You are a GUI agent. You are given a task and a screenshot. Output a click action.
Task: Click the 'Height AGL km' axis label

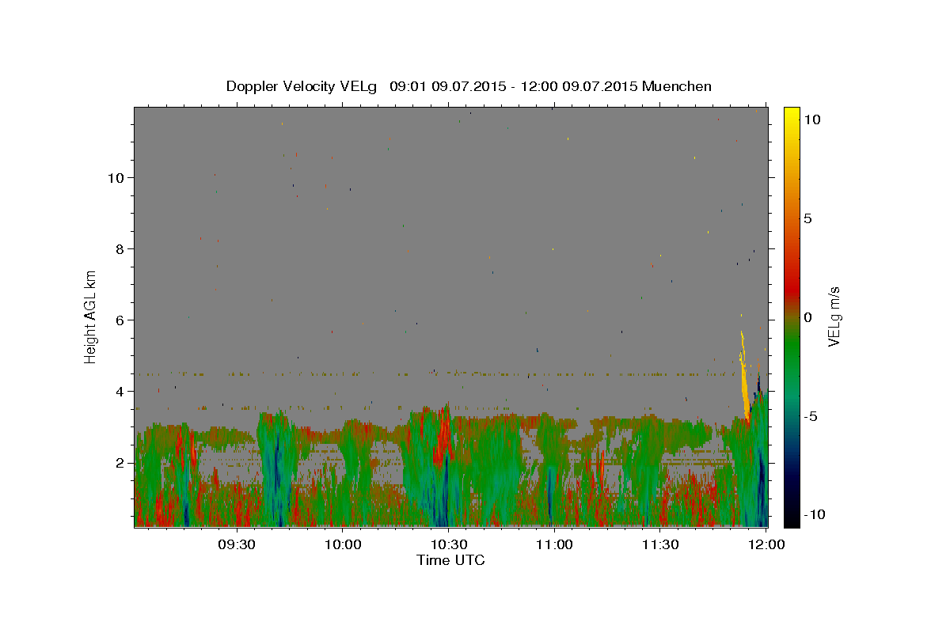click(x=91, y=316)
